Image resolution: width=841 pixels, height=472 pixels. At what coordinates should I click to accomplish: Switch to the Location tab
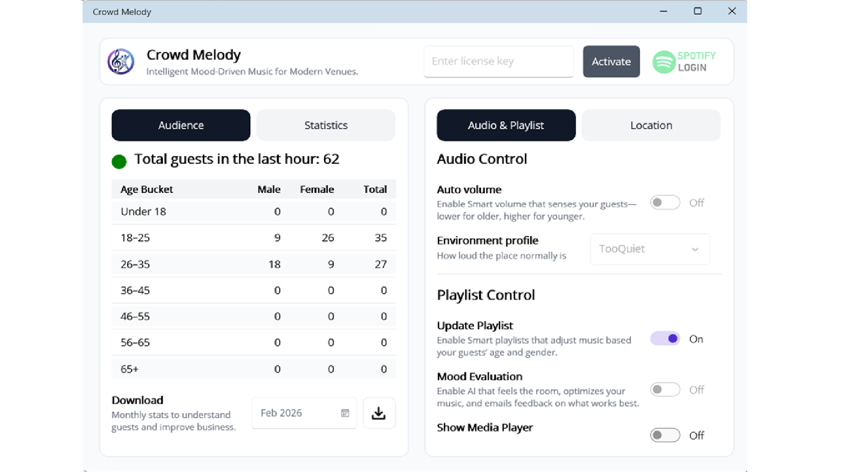[x=651, y=125]
